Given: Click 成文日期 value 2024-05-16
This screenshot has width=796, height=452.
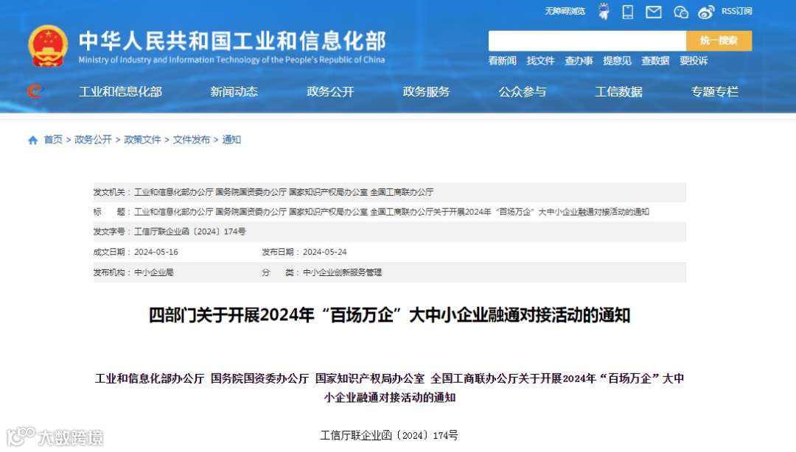Looking at the screenshot, I should pos(156,252).
